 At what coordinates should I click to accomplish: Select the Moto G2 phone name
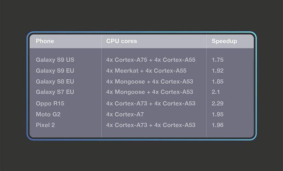point(48,114)
